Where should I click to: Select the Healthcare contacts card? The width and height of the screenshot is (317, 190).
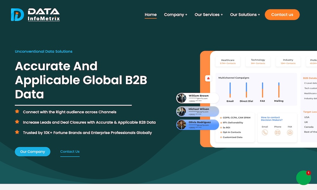point(228,61)
